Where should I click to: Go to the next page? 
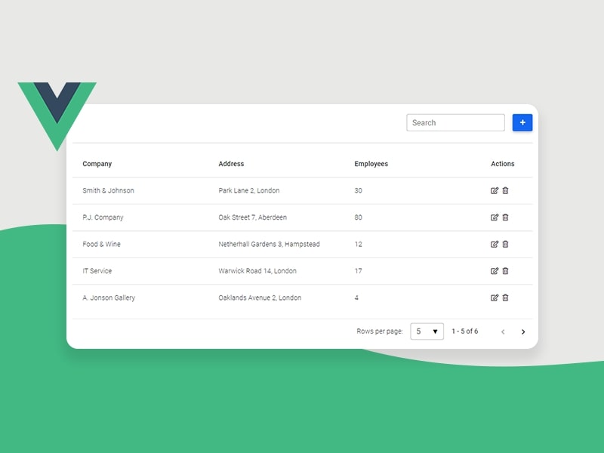click(x=523, y=331)
